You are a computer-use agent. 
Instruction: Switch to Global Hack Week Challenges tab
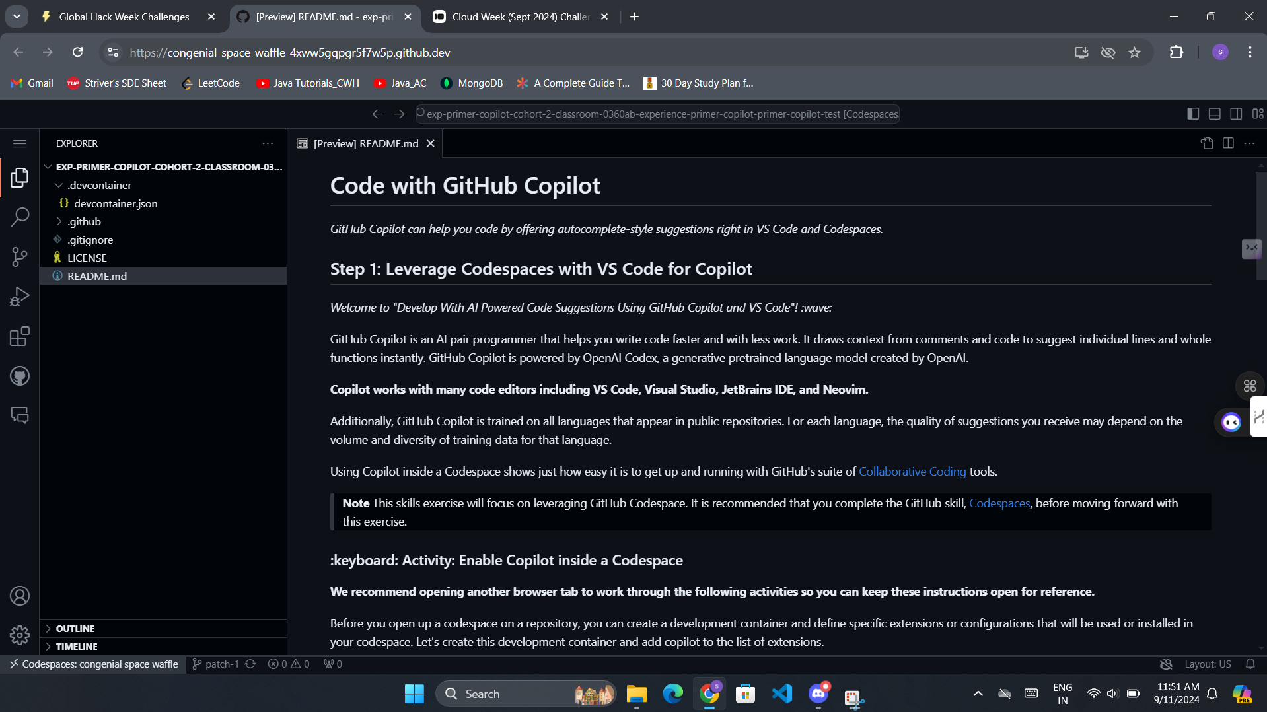(x=124, y=17)
